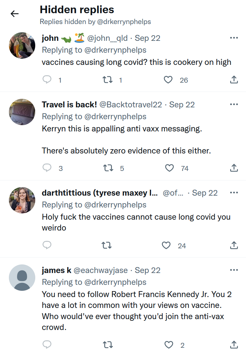This screenshot has height=356, width=246.
Task: Share james k's tweet
Action: click(x=233, y=345)
